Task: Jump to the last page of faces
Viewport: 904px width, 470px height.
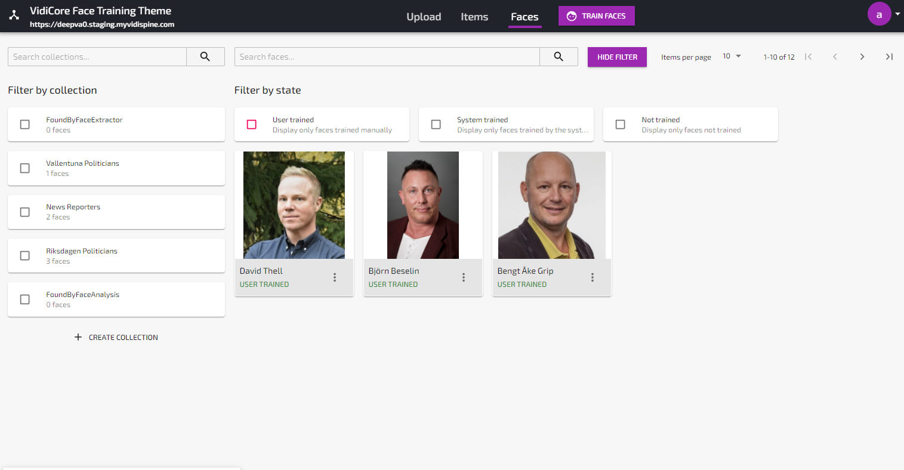Action: click(889, 57)
